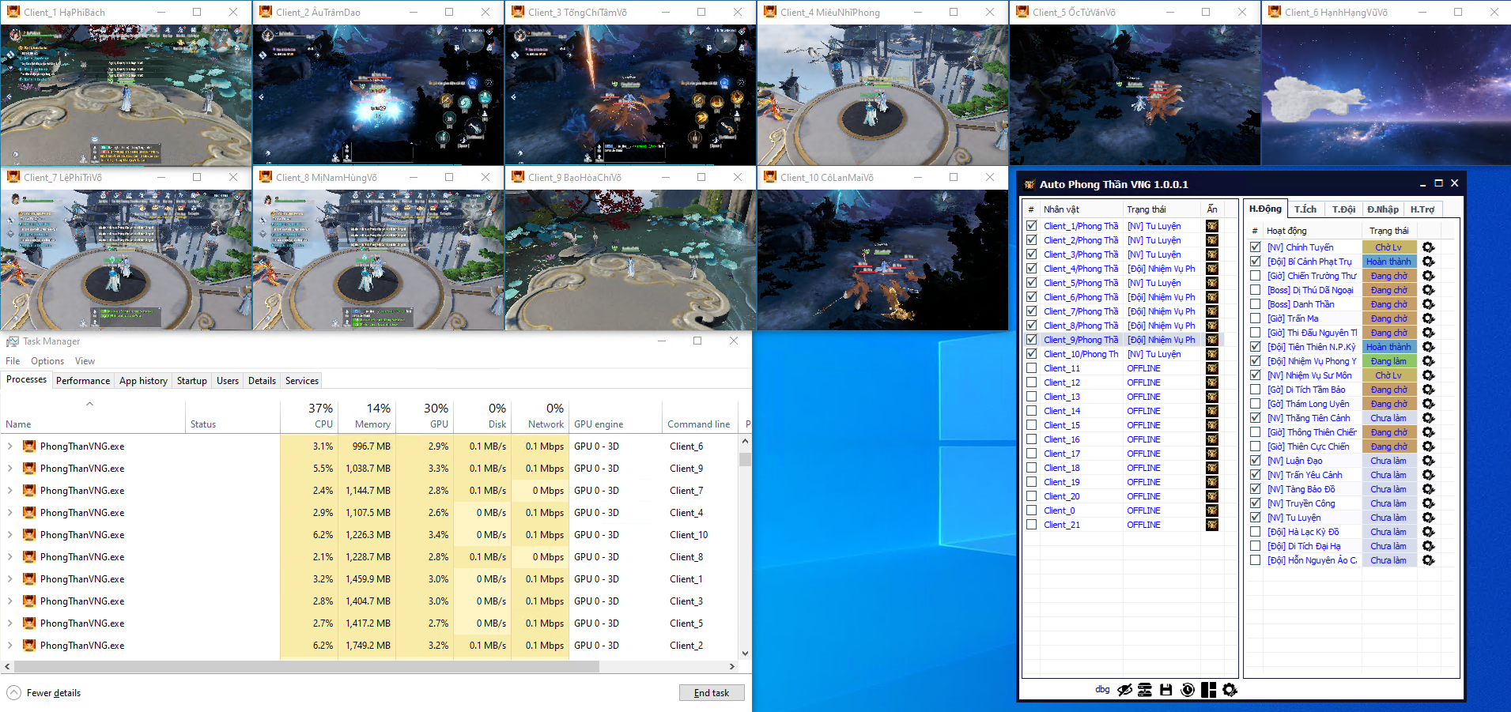Click the history clock icon in bottom toolbar
1511x712 pixels.
point(1188,690)
